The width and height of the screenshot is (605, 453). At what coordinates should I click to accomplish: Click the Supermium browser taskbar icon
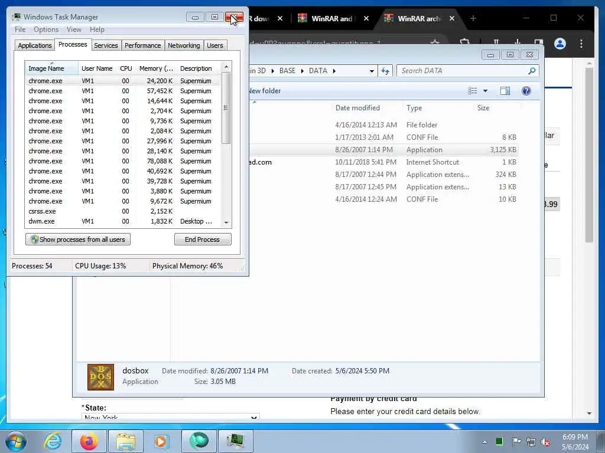(x=199, y=441)
